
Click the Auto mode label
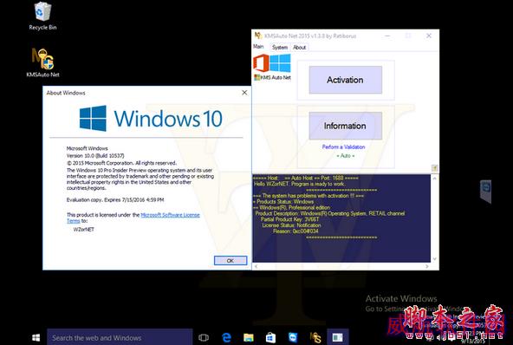pyautogui.click(x=346, y=156)
